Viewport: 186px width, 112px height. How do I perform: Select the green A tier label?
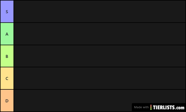[7, 34]
